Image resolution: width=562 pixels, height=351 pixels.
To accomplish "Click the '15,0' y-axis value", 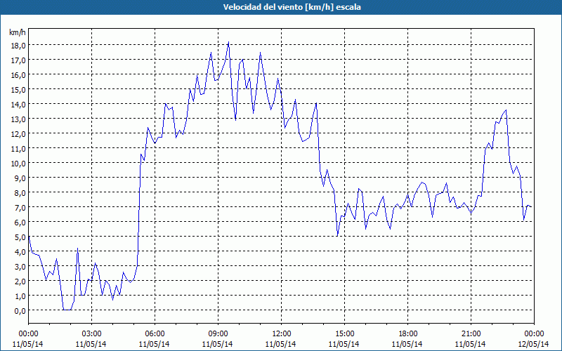I will (x=20, y=89).
